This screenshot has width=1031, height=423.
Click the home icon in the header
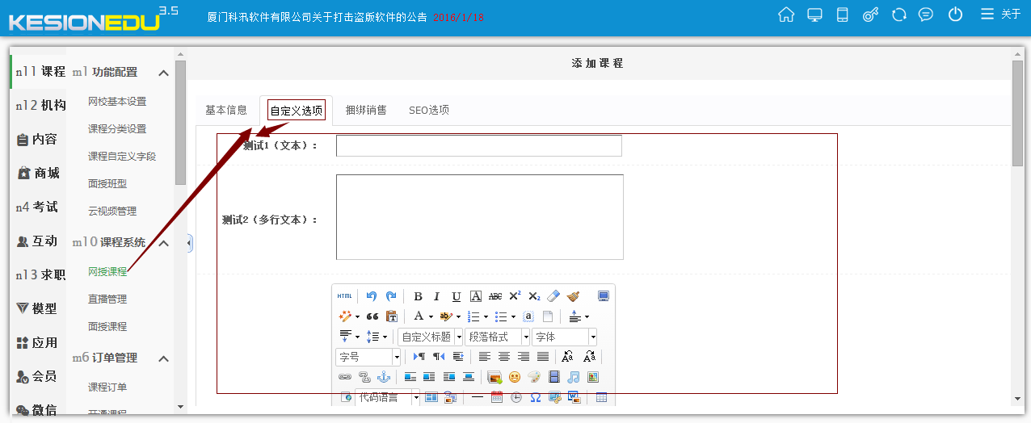point(785,15)
